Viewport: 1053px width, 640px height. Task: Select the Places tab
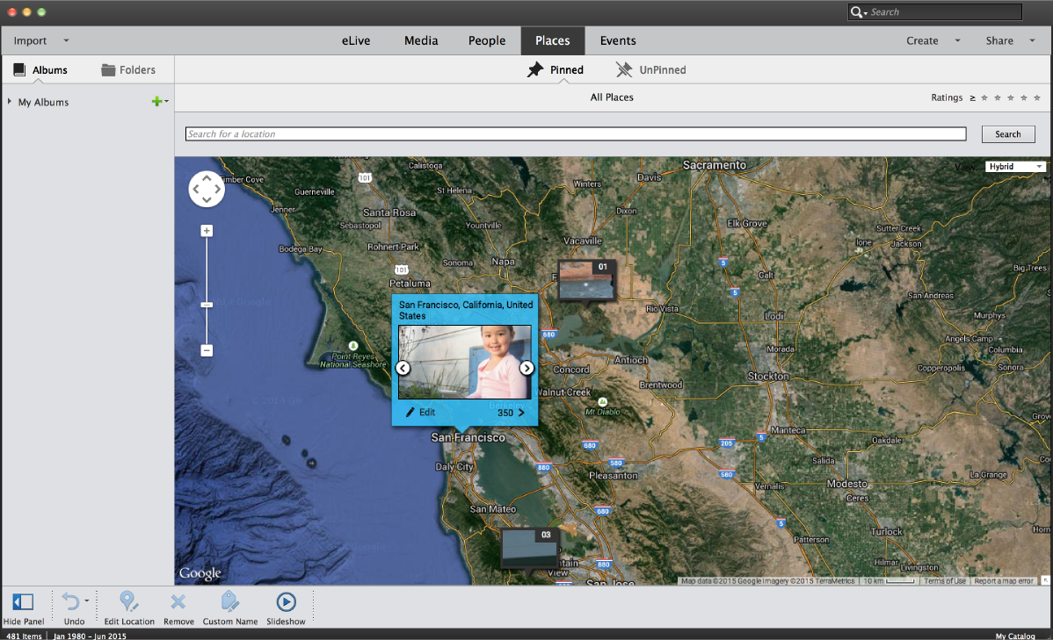(553, 40)
